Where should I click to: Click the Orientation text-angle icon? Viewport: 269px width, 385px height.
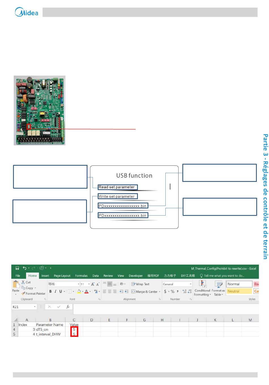tap(122, 284)
